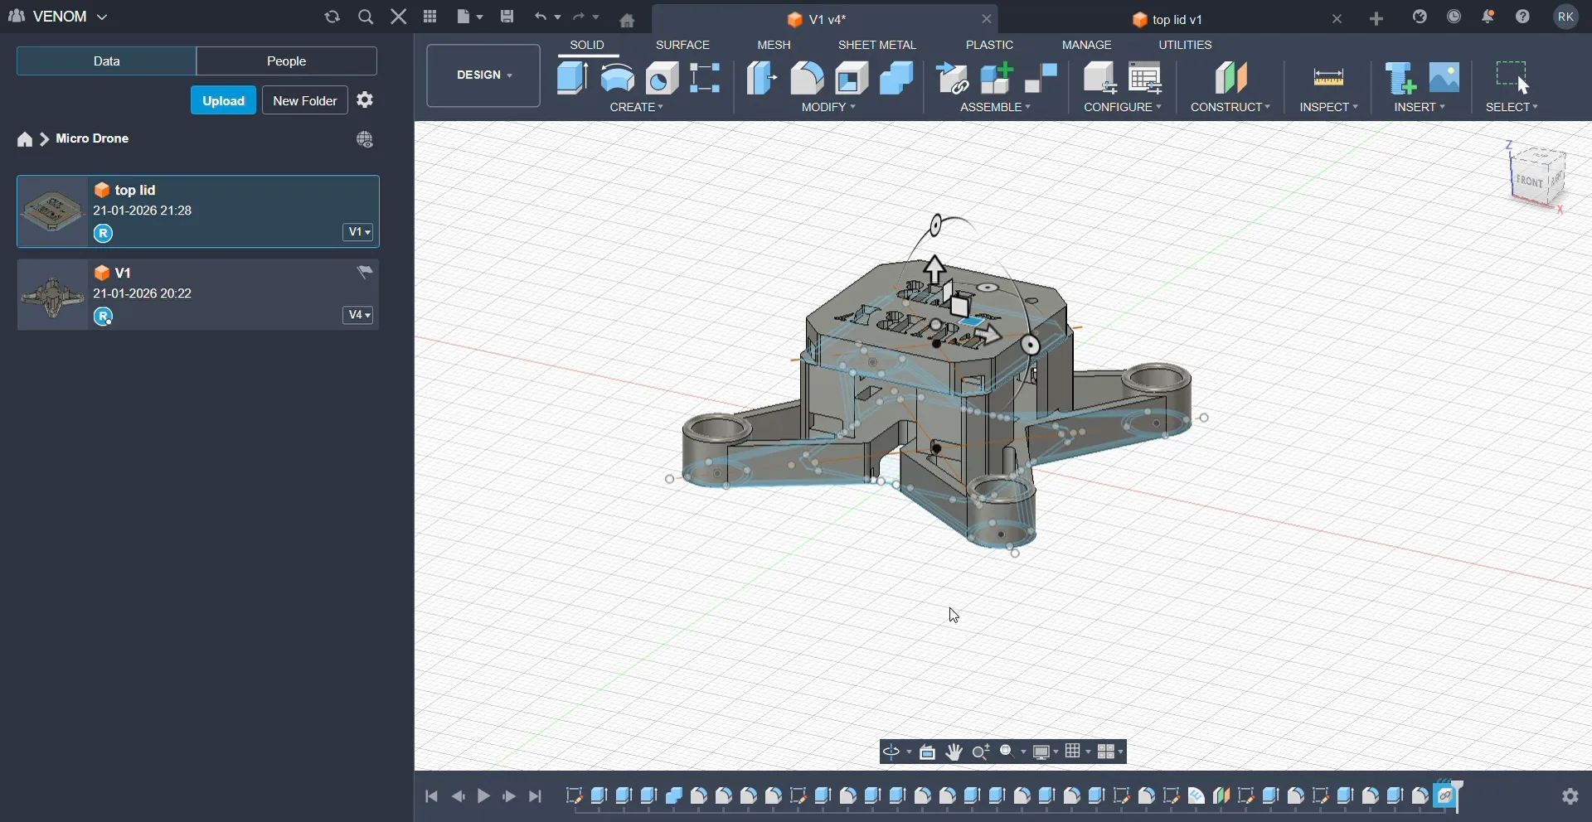Screen dimensions: 1592x822
Task: Click the Insert Canvas image icon
Action: [1445, 77]
